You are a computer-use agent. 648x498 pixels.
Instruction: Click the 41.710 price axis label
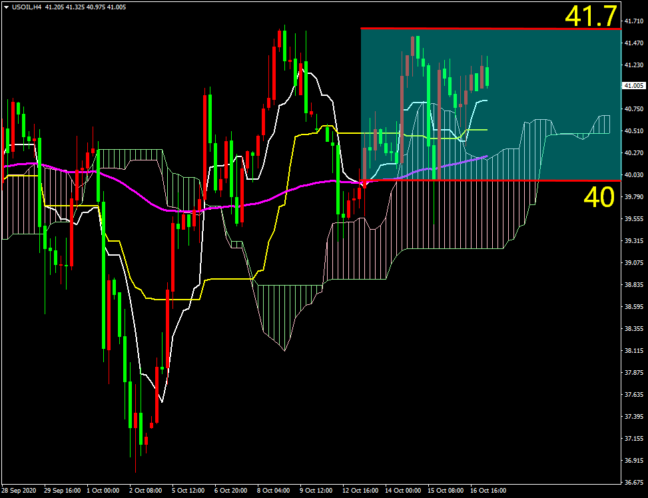click(634, 21)
